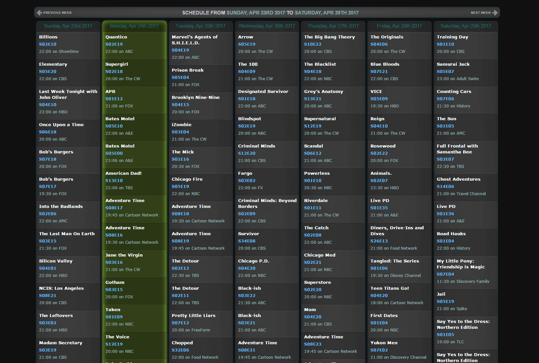Open The Leftovers episode S03E02

coord(48,323)
